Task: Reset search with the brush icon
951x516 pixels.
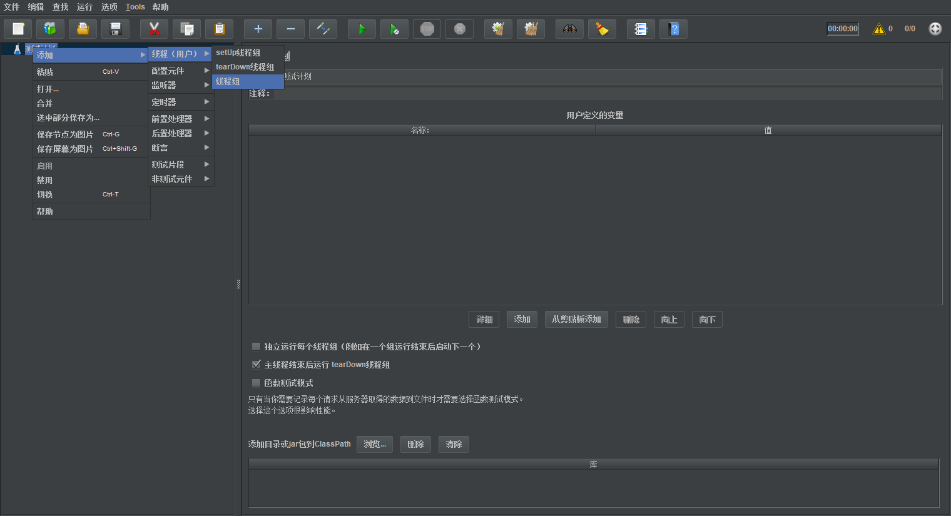Action: pyautogui.click(x=602, y=29)
